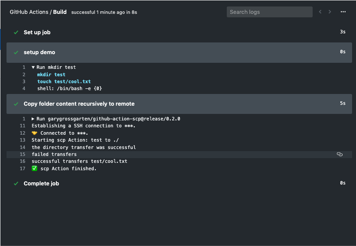The height and width of the screenshot is (246, 356).
Task: Select log line number 15
Action: click(x=23, y=154)
